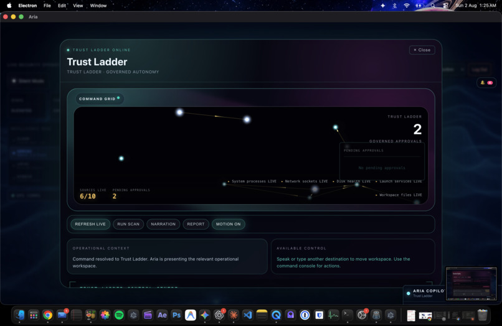
Task: Open Finder from the dock
Action: 19,315
